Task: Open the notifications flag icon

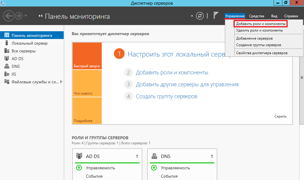Action: click(216, 16)
